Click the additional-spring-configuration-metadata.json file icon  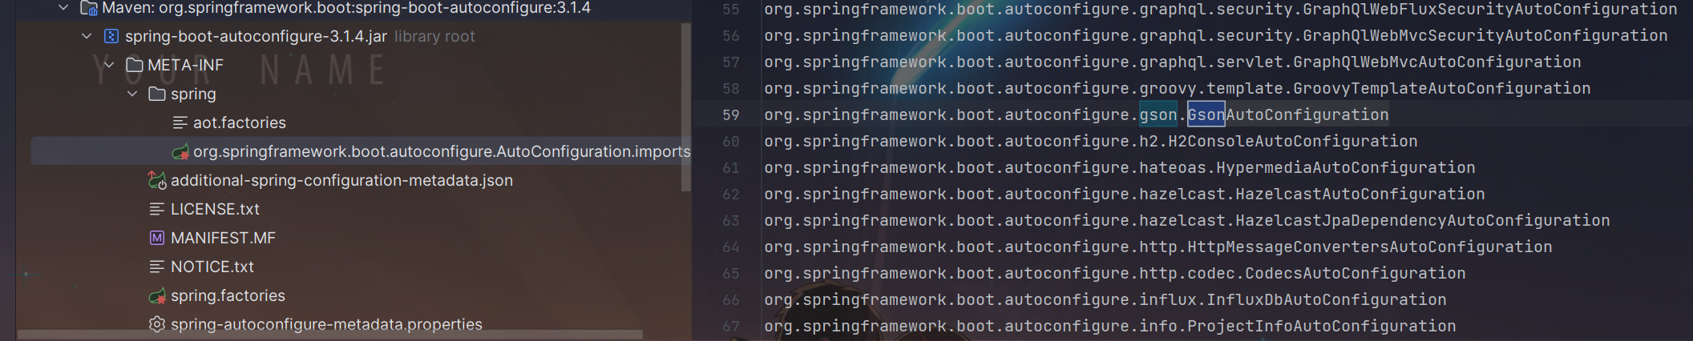157,181
